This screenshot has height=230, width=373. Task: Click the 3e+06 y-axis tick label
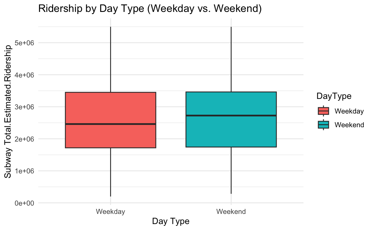[x=25, y=107]
